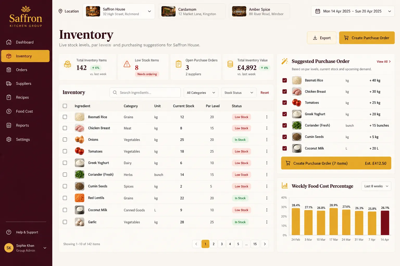Go to next page arrow in pagination

(265, 244)
